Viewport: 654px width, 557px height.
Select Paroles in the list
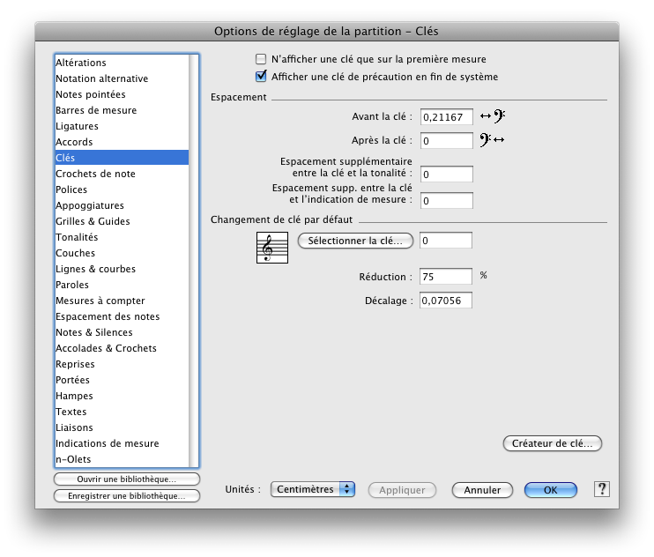click(x=122, y=285)
